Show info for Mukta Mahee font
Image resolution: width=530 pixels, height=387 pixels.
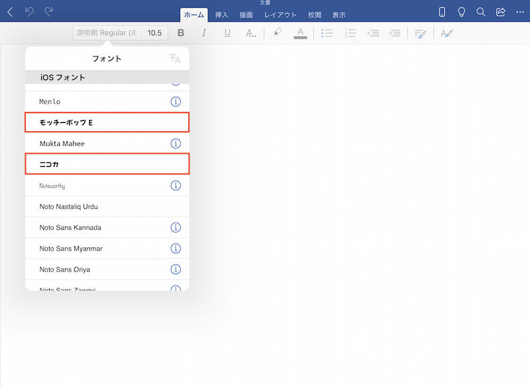[x=176, y=143]
